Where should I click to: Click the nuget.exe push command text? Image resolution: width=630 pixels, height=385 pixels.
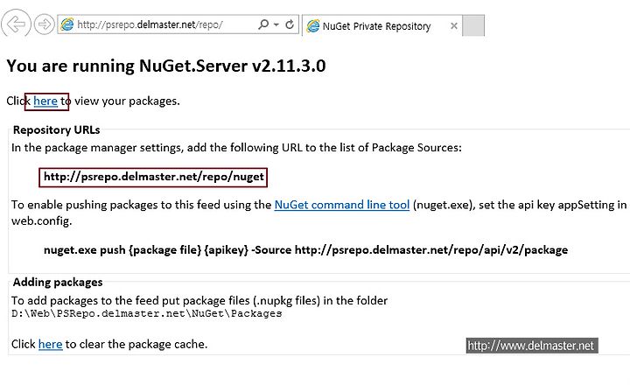(x=305, y=250)
